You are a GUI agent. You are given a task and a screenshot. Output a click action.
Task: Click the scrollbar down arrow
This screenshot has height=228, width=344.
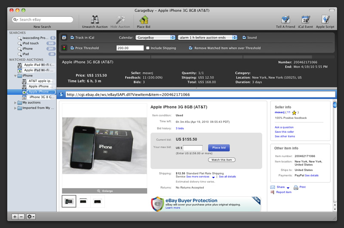tap(335, 209)
